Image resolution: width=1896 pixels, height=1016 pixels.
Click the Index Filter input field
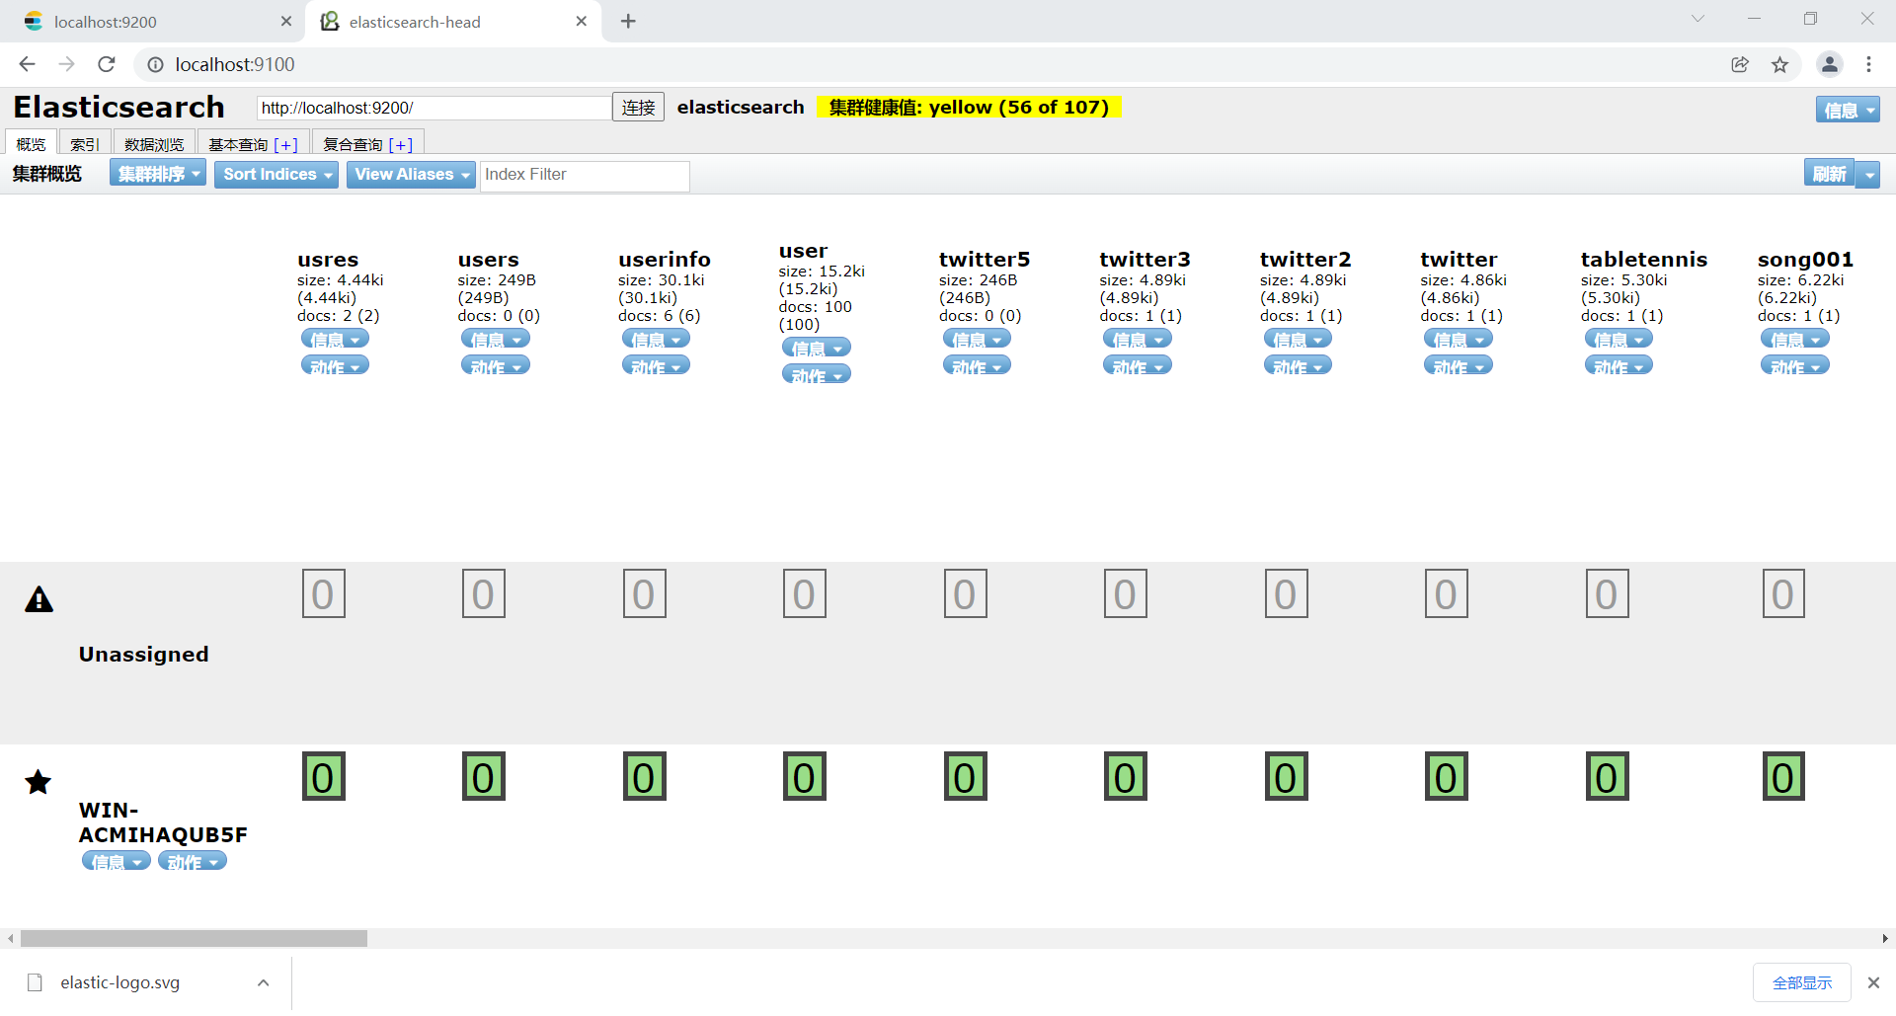coord(585,175)
